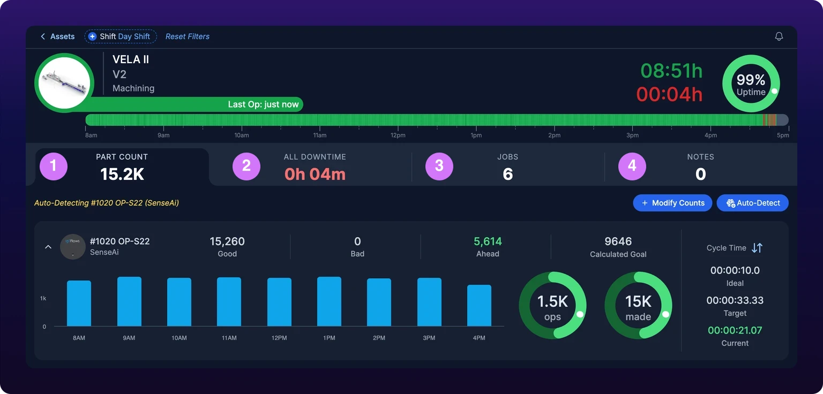
Task: Toggle the Cycle Time sort arrows
Action: (x=757, y=248)
